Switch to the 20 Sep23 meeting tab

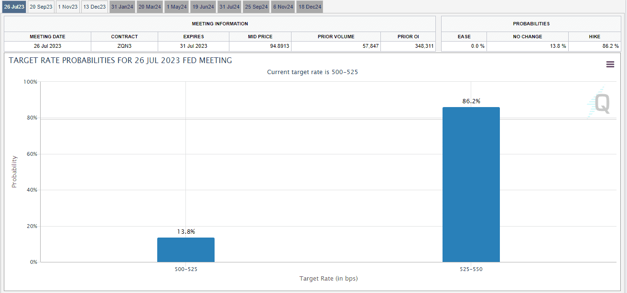click(x=41, y=7)
